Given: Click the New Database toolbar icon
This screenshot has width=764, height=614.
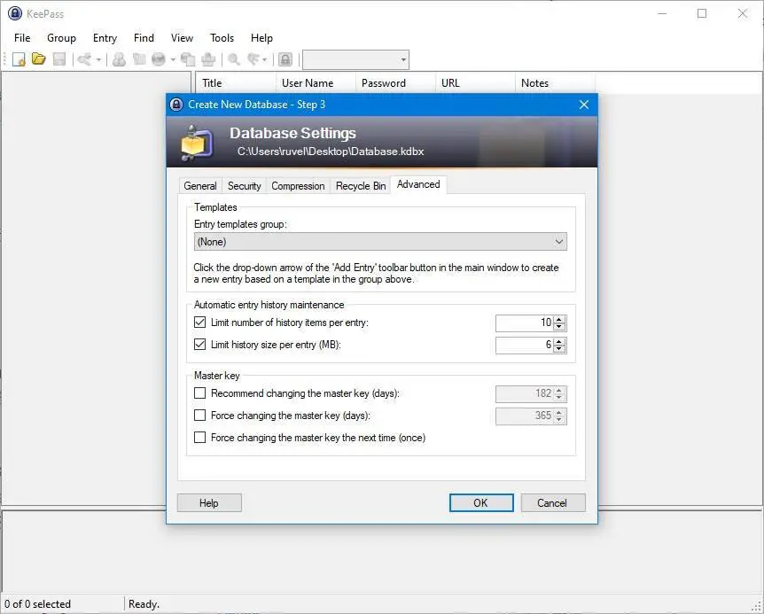Looking at the screenshot, I should 19,59.
